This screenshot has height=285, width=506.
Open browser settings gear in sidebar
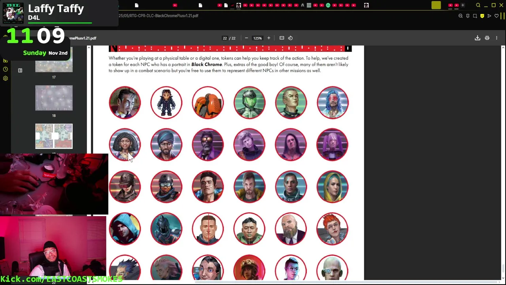point(6,78)
